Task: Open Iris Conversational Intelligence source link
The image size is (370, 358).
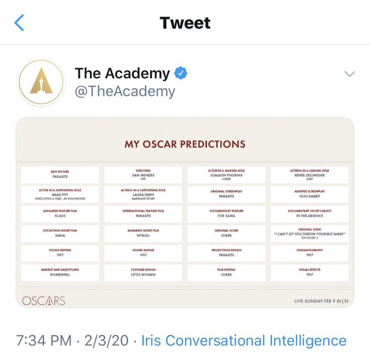Action: [244, 341]
